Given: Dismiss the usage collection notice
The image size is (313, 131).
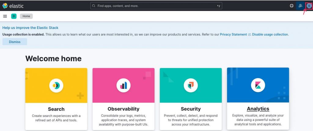Looking at the screenshot, I should tap(15, 42).
